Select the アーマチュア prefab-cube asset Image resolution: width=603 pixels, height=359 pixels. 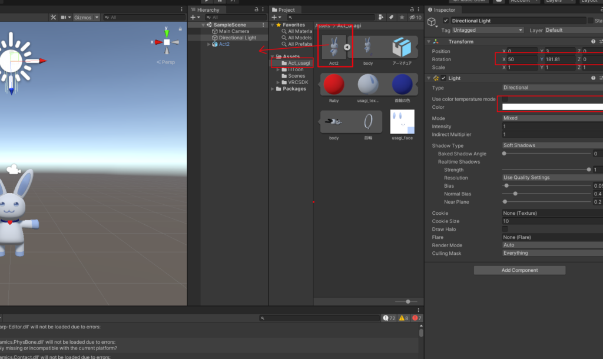point(402,48)
